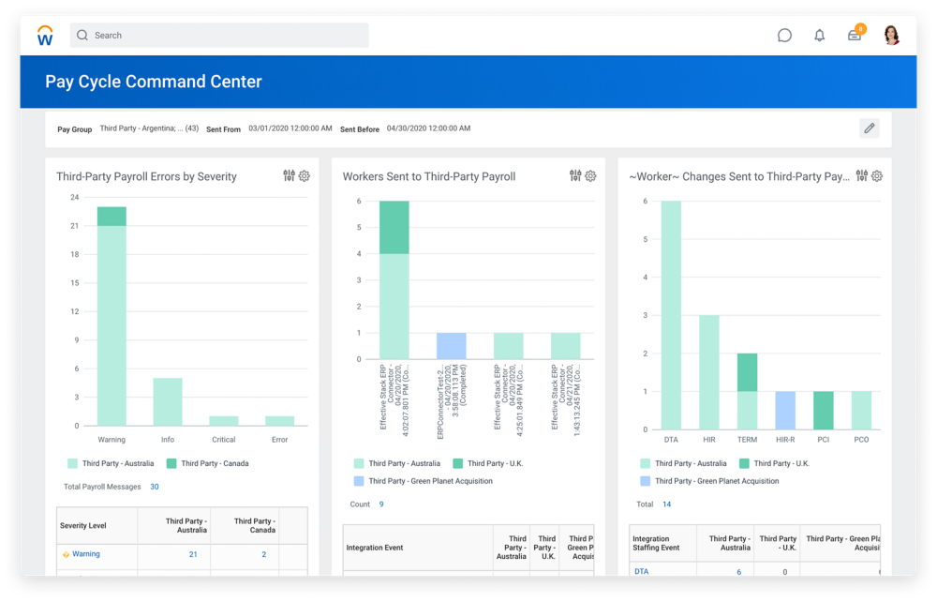Open the DTA staffing event link
The height and width of the screenshot is (602, 937).
tap(641, 571)
